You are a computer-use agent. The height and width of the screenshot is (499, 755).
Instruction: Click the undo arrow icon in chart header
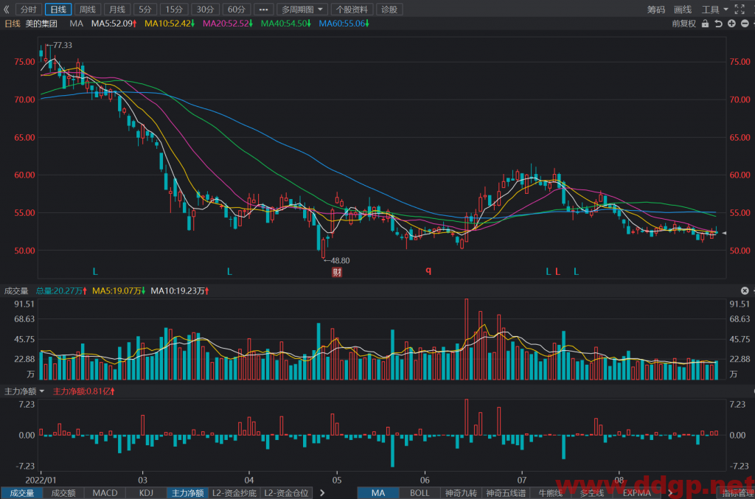[x=718, y=24]
